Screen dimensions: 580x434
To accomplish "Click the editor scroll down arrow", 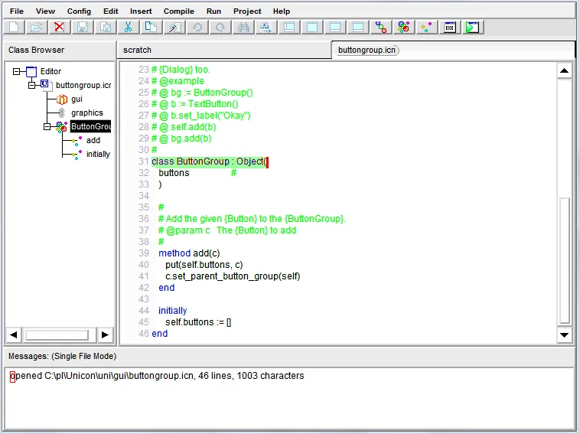I will click(x=564, y=334).
